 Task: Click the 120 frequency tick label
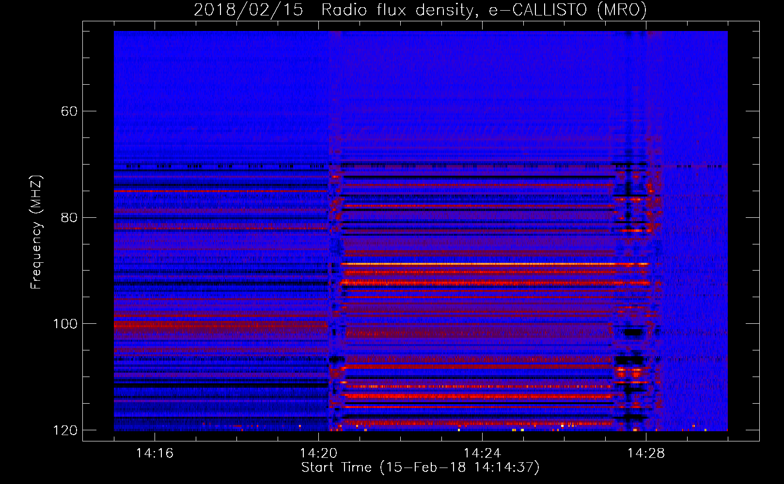pos(65,430)
